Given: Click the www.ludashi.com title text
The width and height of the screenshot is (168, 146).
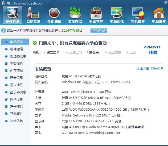Looking at the screenshot, I should 31,3.
